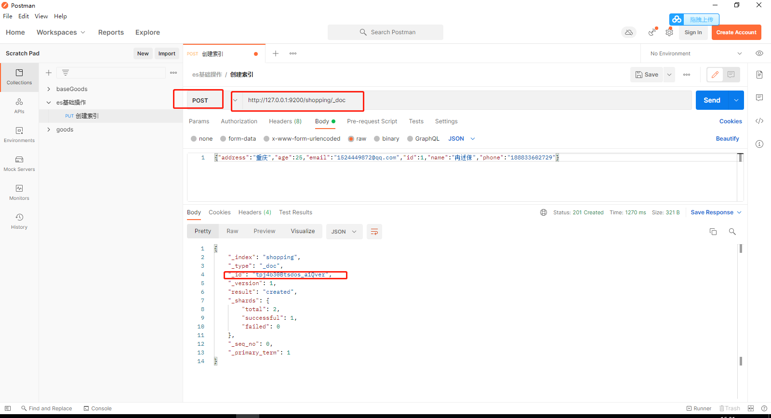Select the raw body radio
771x418 pixels.
coord(351,139)
